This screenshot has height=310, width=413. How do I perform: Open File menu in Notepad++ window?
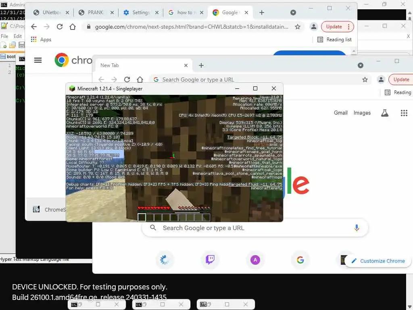click(4, 36)
